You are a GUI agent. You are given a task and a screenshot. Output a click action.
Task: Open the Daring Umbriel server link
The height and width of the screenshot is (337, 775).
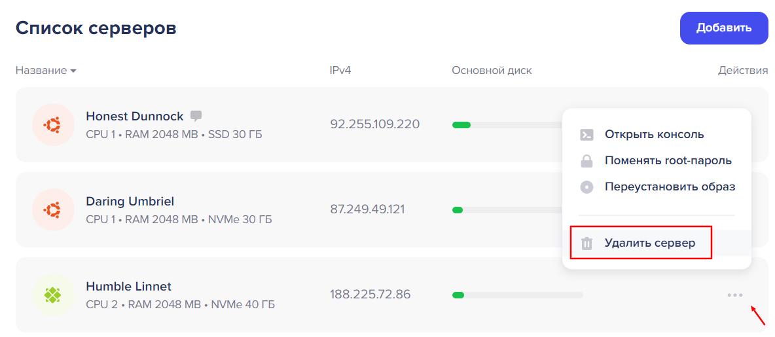(130, 202)
